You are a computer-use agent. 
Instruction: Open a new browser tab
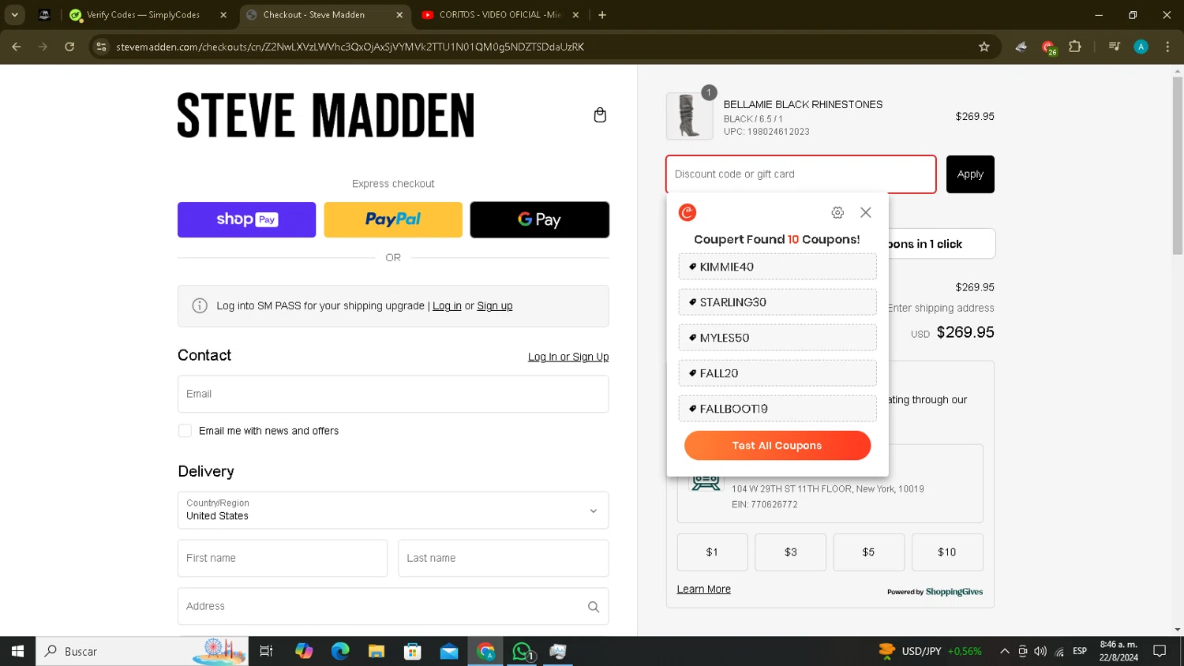click(602, 15)
